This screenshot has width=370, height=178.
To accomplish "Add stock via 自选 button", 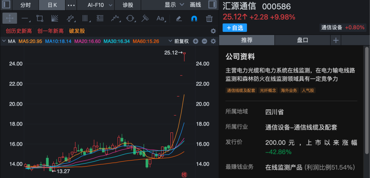I will [235, 28].
